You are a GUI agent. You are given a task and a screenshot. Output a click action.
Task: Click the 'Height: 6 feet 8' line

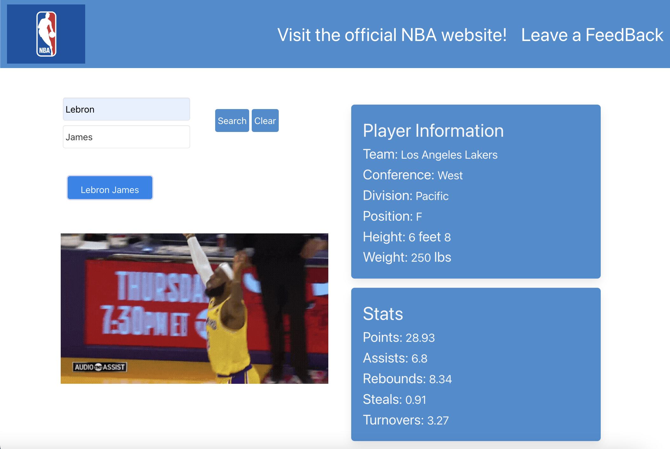(407, 237)
